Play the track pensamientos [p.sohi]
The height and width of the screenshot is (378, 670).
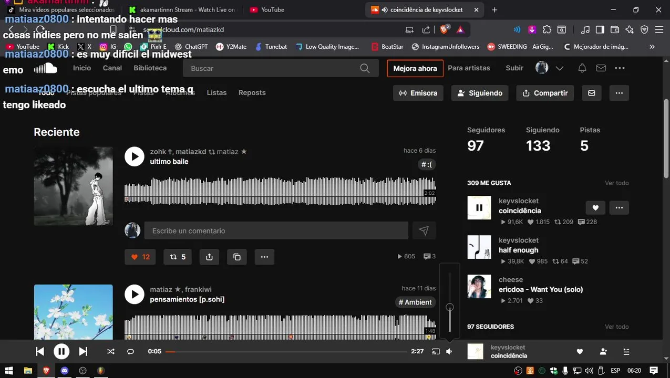[x=135, y=295]
